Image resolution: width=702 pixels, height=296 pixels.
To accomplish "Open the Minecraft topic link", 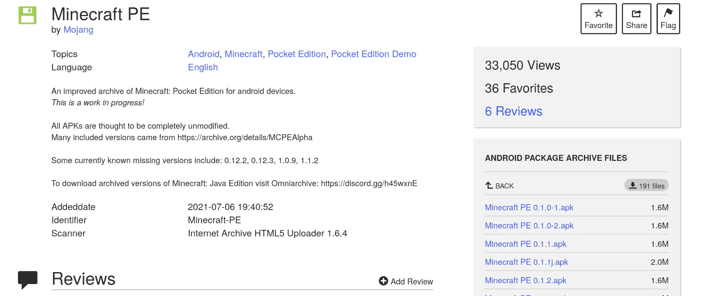I will coord(243,54).
